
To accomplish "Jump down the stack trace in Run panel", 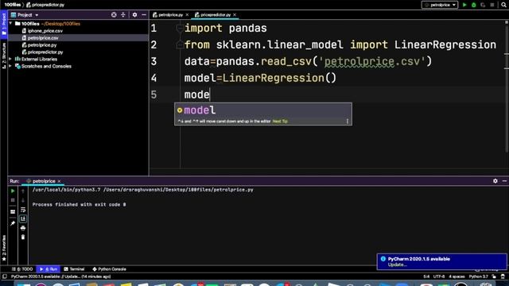I will [23, 200].
